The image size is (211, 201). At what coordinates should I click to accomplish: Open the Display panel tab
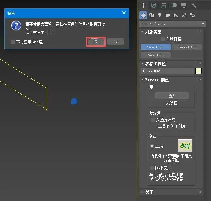pos(184,5)
